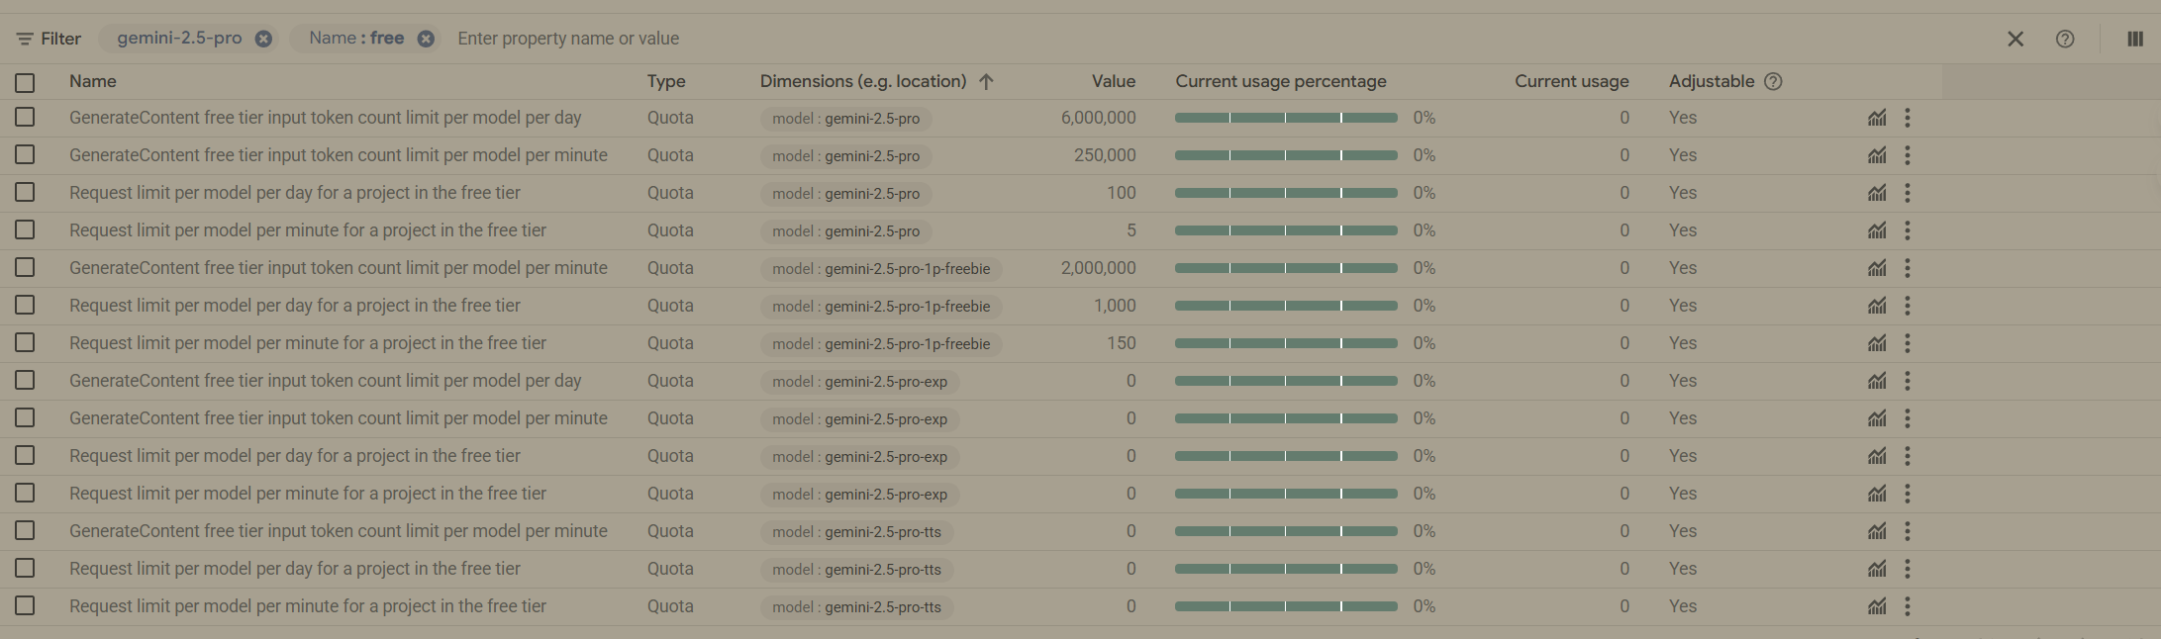Check the gemini-2.5-pro daily request limit row
Viewport: 2161px width, 639px height.
pos(25,192)
